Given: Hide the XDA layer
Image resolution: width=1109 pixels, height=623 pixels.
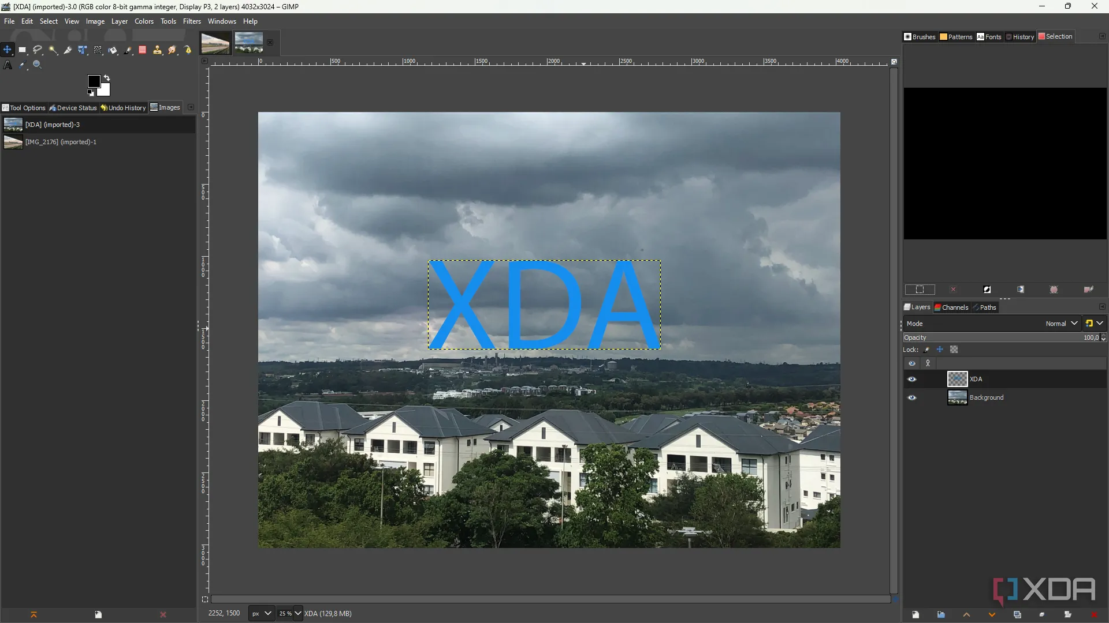Looking at the screenshot, I should (x=912, y=379).
